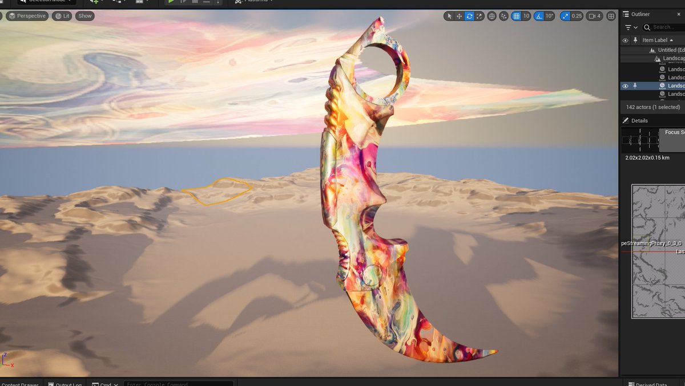This screenshot has height=386, width=685.
Task: Open the surface snapping options icon
Action: coord(504,16)
